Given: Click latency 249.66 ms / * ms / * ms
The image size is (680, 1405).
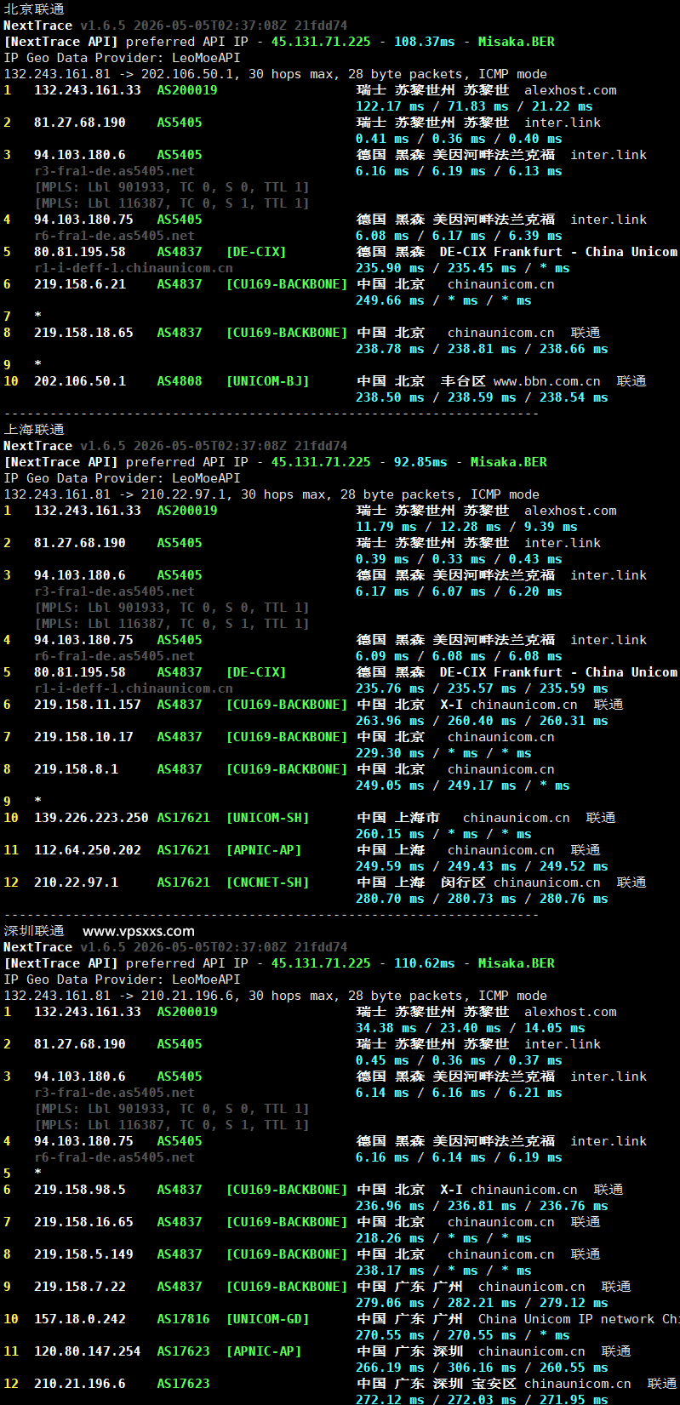Looking at the screenshot, I should tap(443, 300).
